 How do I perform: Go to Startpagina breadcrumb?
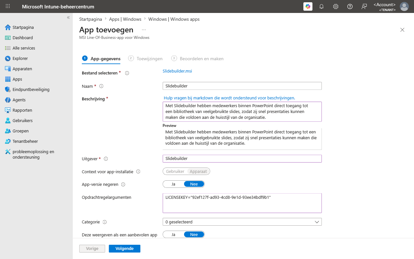[x=91, y=19]
